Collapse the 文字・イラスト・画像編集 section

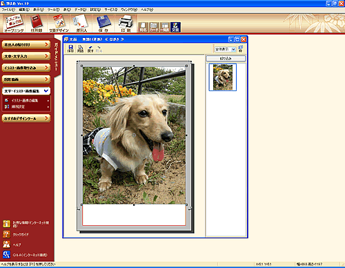click(x=26, y=91)
